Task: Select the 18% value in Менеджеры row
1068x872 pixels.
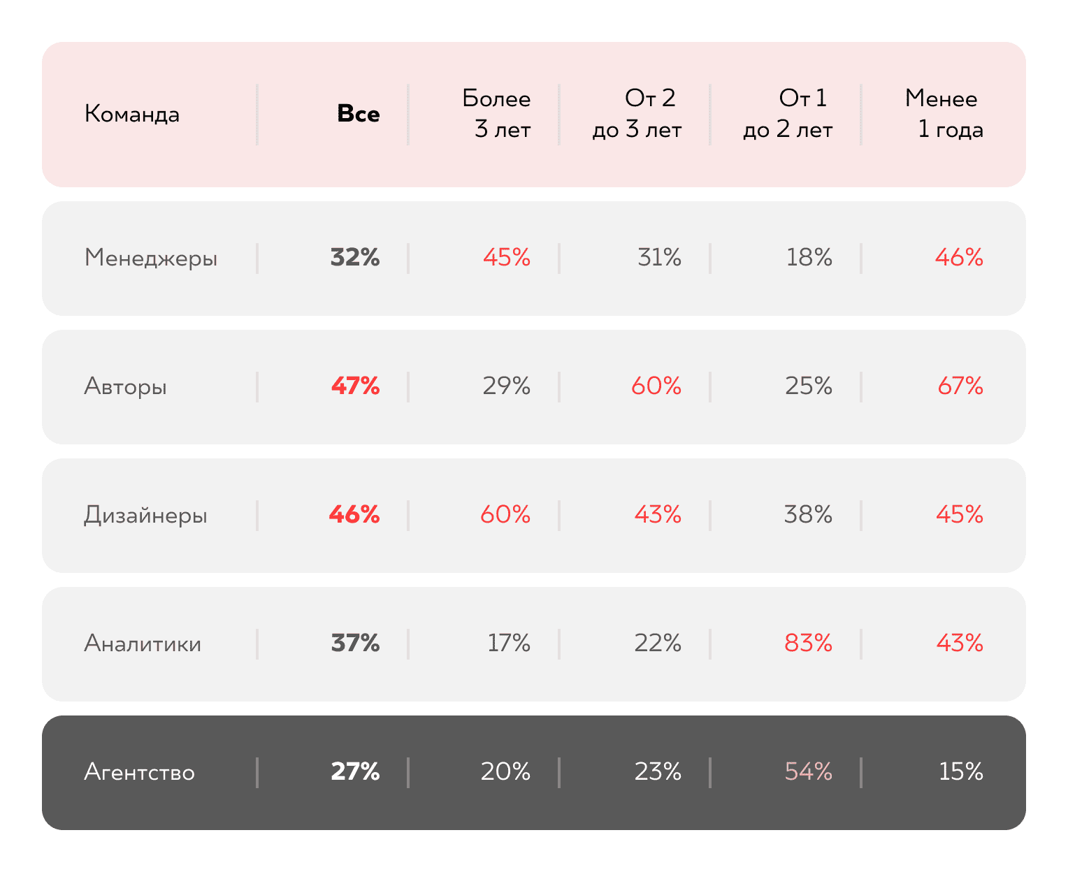Action: click(809, 258)
